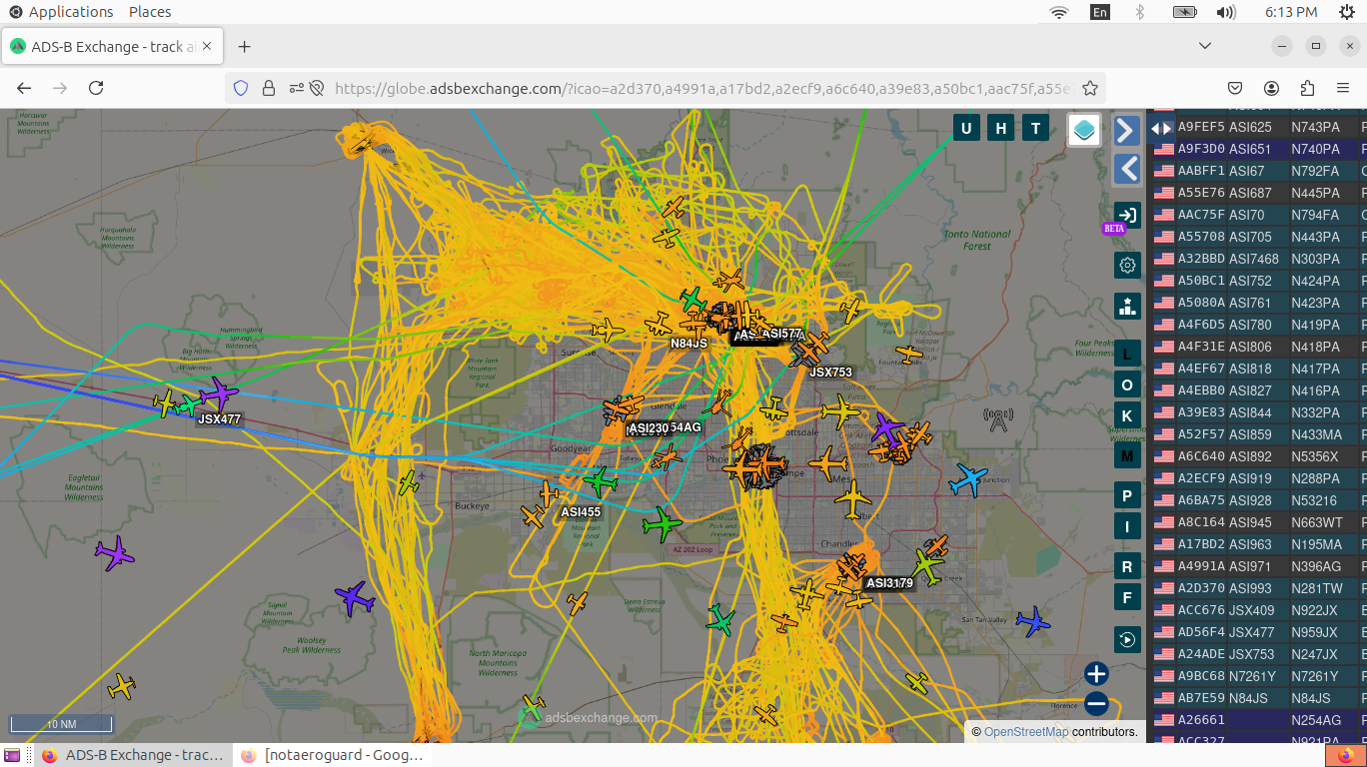Zoom in the map with plus button
Screen dimensions: 1367x767
[1096, 674]
